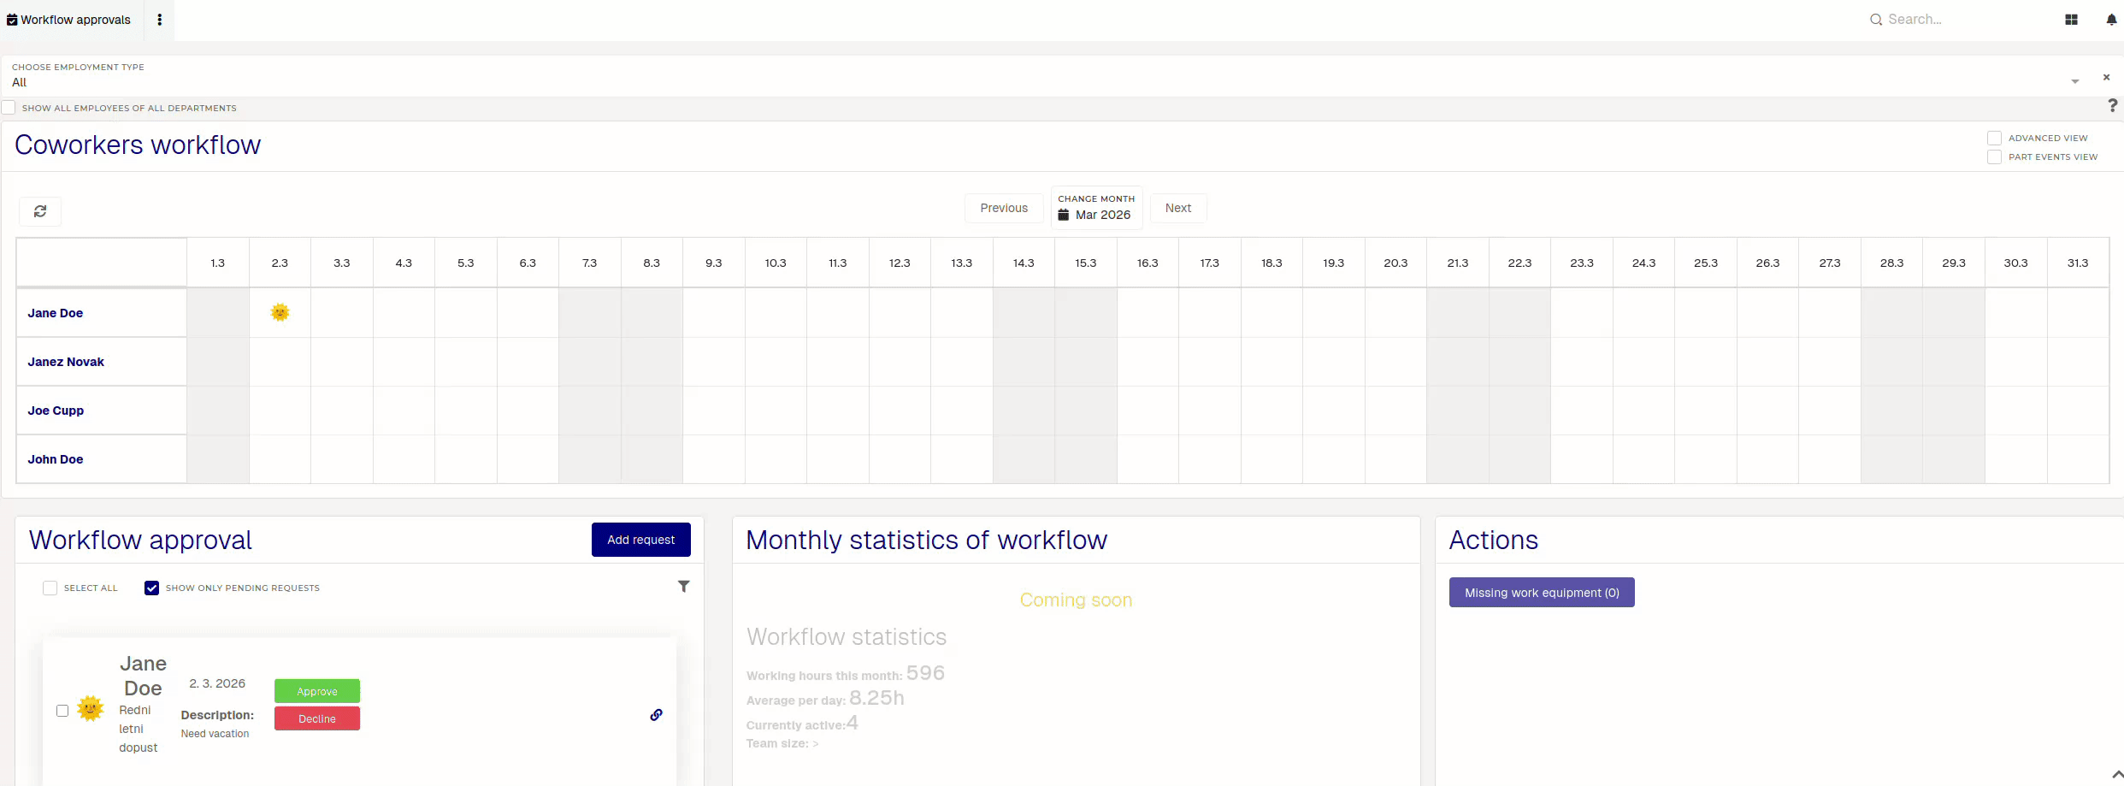Click the Missing work equipment button
The image size is (2124, 786).
click(x=1542, y=593)
